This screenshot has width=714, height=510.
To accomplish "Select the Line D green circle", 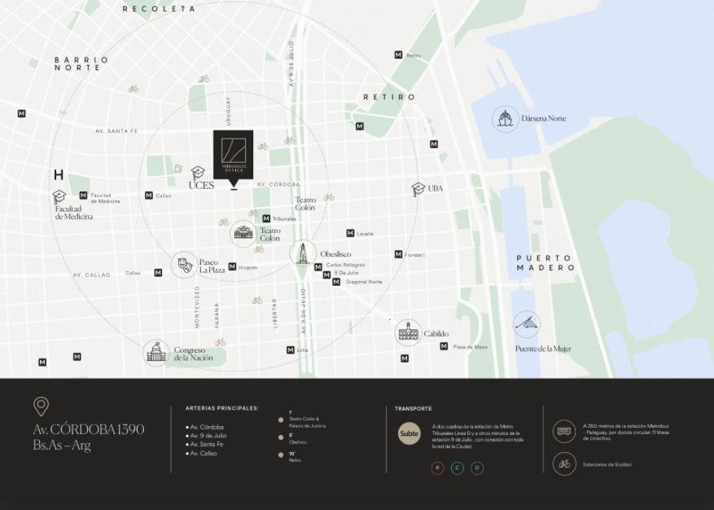I will coord(477,468).
